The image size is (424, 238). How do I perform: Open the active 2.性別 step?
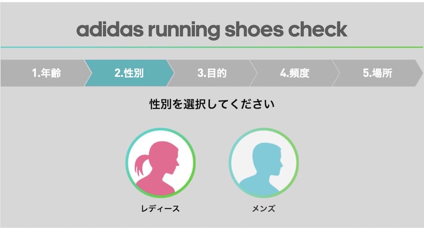click(x=129, y=73)
